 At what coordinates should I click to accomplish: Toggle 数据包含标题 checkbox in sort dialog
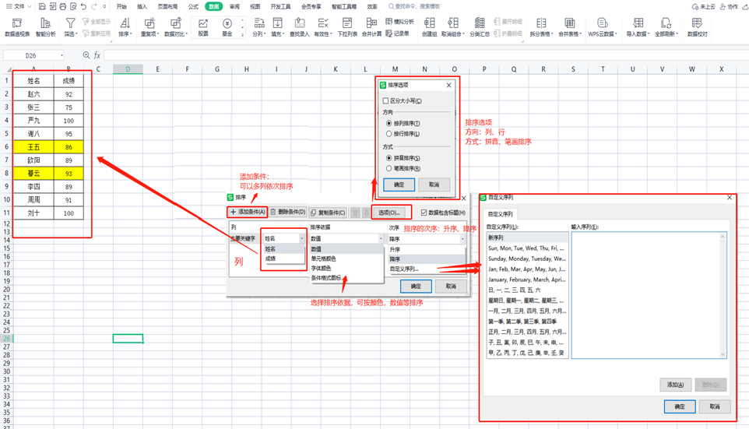(424, 213)
